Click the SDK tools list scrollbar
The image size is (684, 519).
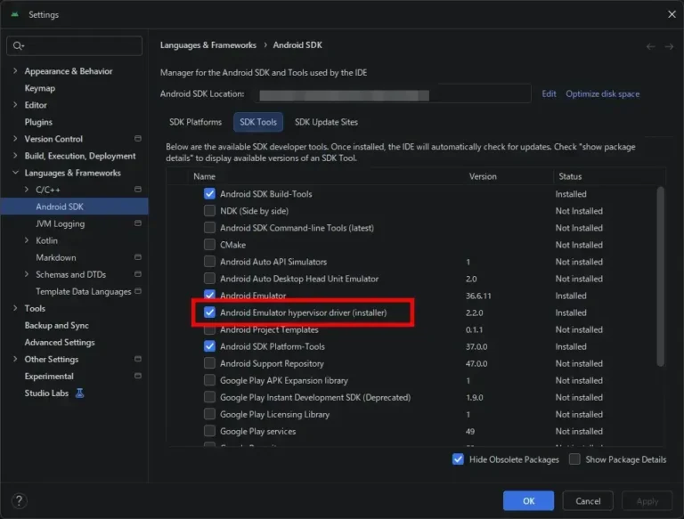pos(661,277)
